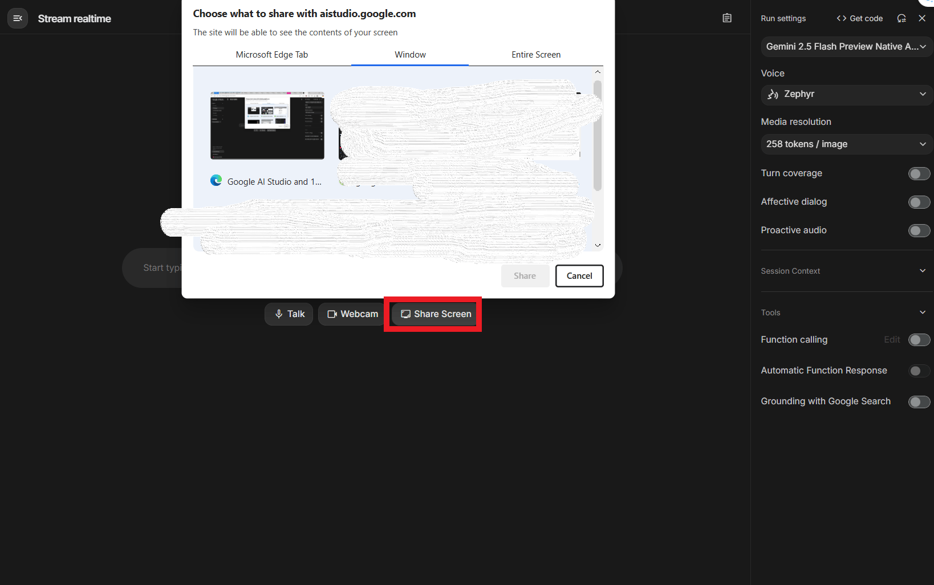Switch to Microsoft Edge Tab tab
Viewport: 934px width, 585px height.
[272, 55]
